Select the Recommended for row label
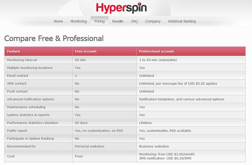 21,147
